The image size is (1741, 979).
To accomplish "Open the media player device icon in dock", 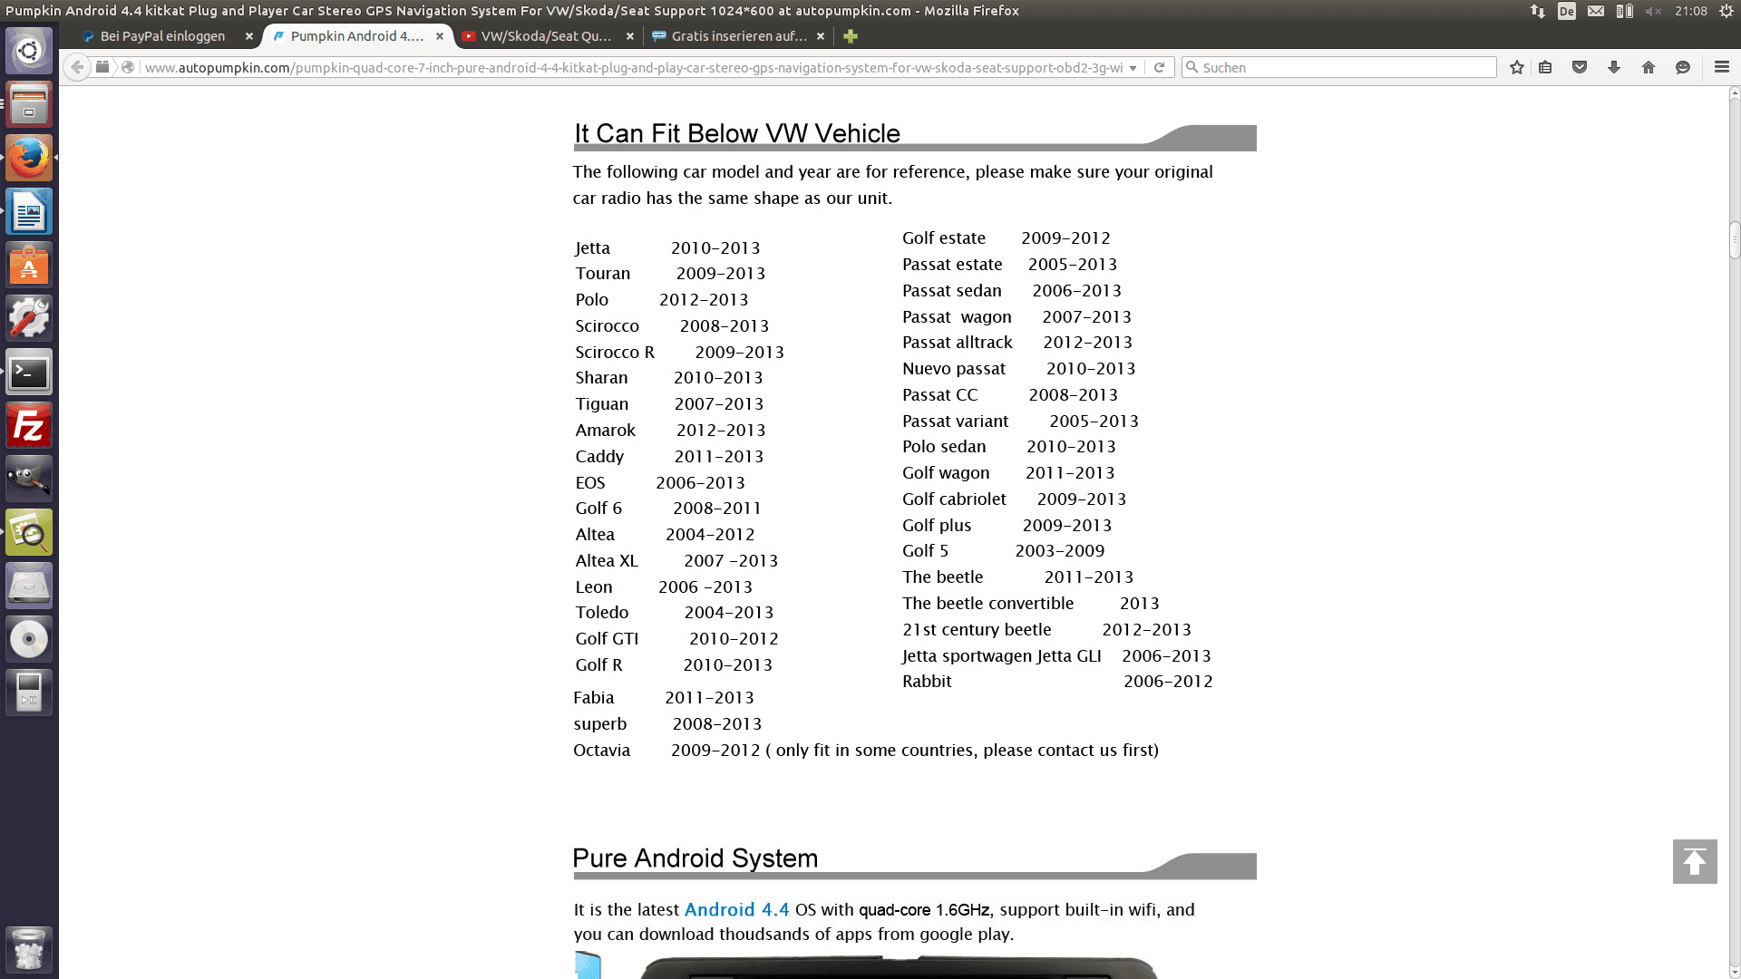I will coord(29,693).
